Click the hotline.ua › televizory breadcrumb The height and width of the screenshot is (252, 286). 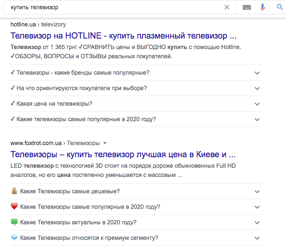38,24
